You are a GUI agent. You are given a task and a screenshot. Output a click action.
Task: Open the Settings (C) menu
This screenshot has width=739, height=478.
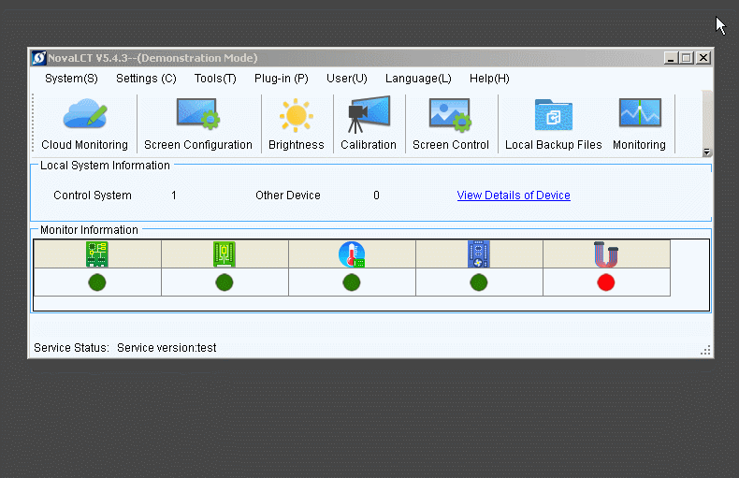[146, 79]
